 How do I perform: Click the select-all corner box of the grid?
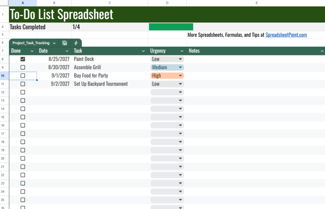pos(4,3)
